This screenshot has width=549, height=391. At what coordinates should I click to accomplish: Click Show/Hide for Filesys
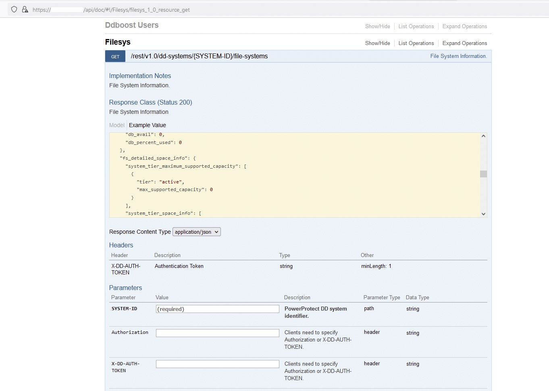tap(378, 43)
